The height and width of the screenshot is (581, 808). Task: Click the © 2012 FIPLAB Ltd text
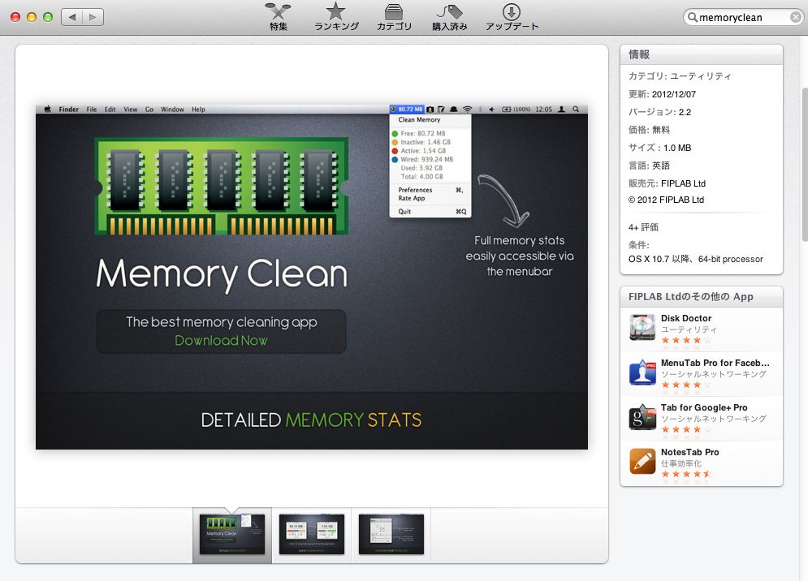666,200
